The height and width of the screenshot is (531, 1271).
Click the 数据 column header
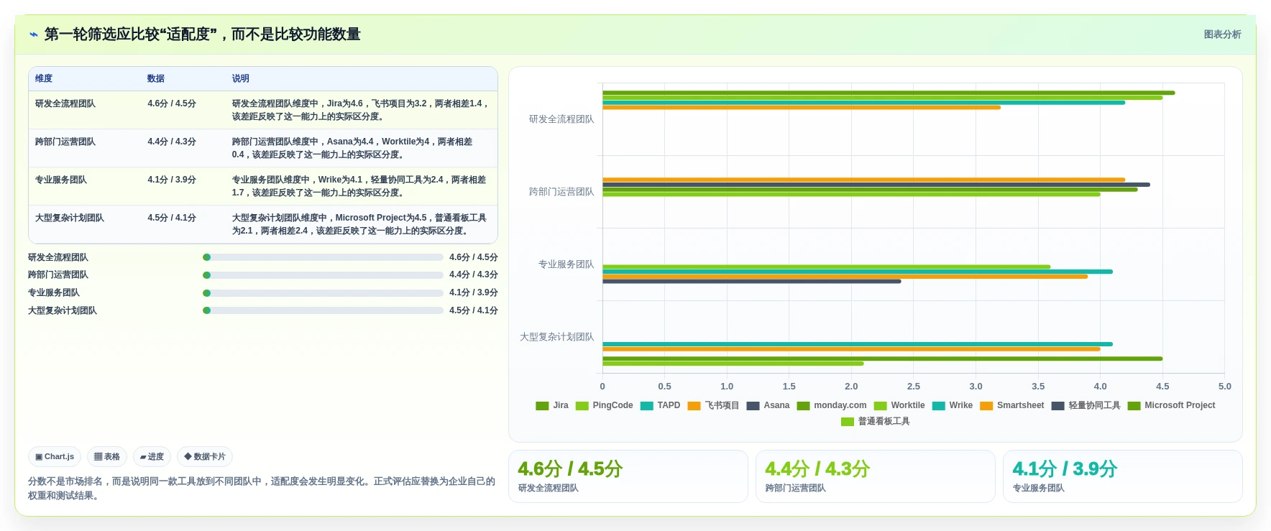click(x=156, y=78)
